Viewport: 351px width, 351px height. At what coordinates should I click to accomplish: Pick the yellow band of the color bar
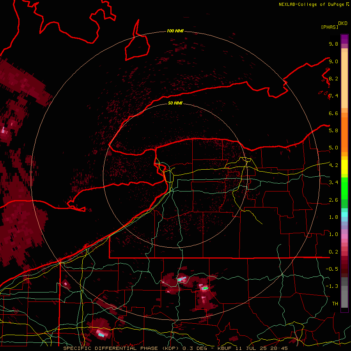344,167
